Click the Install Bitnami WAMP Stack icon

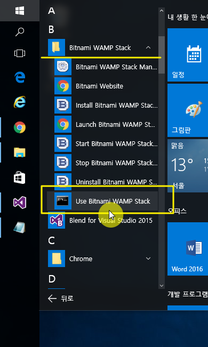click(x=63, y=105)
